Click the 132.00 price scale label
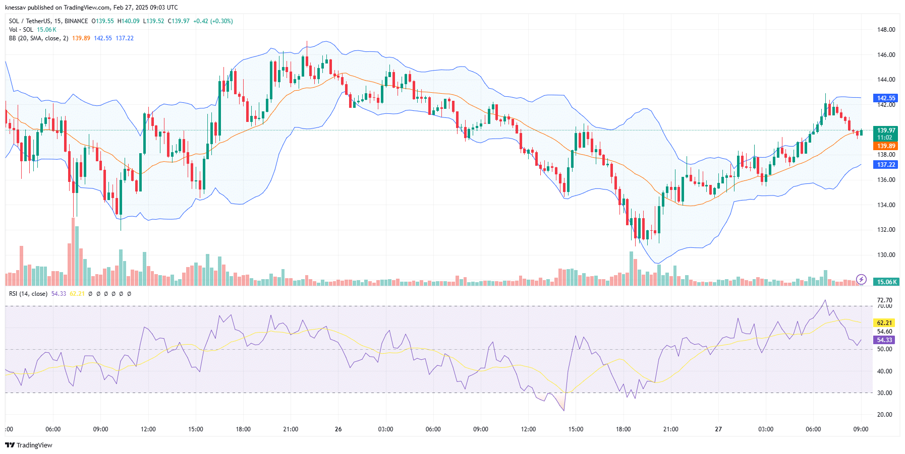The width and height of the screenshot is (905, 454). [x=886, y=230]
